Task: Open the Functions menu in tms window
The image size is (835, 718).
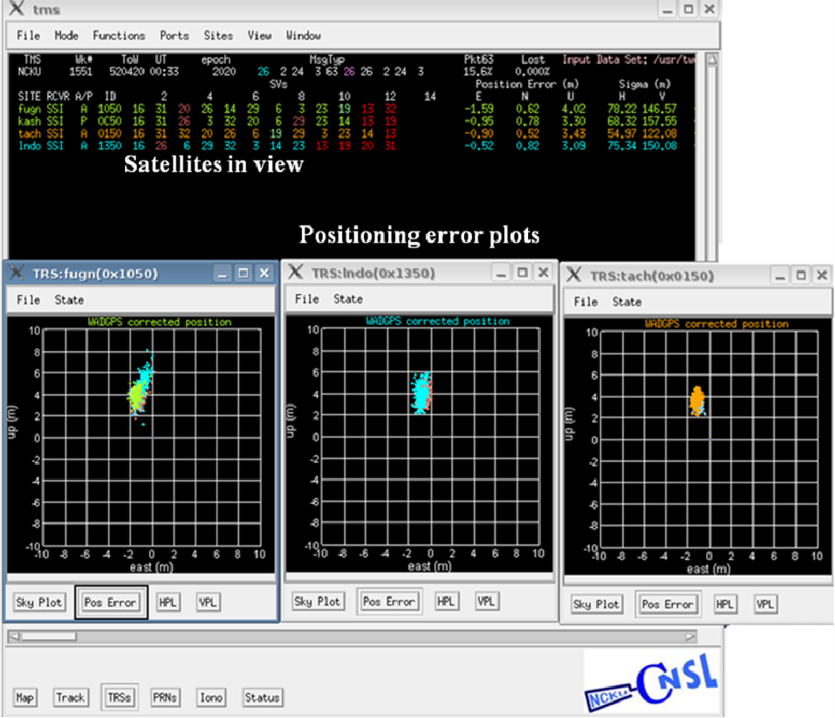Action: (118, 35)
